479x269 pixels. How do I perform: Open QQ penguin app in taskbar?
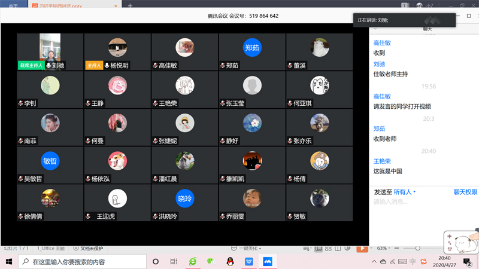(x=231, y=262)
